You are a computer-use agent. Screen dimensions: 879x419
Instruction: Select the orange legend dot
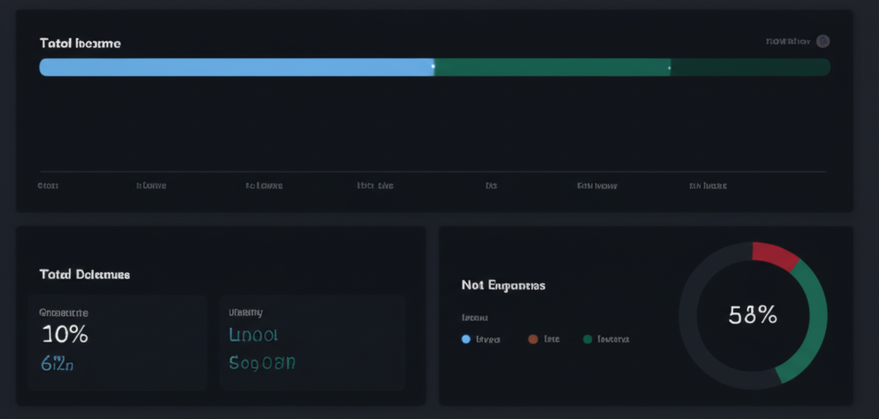[x=532, y=339]
